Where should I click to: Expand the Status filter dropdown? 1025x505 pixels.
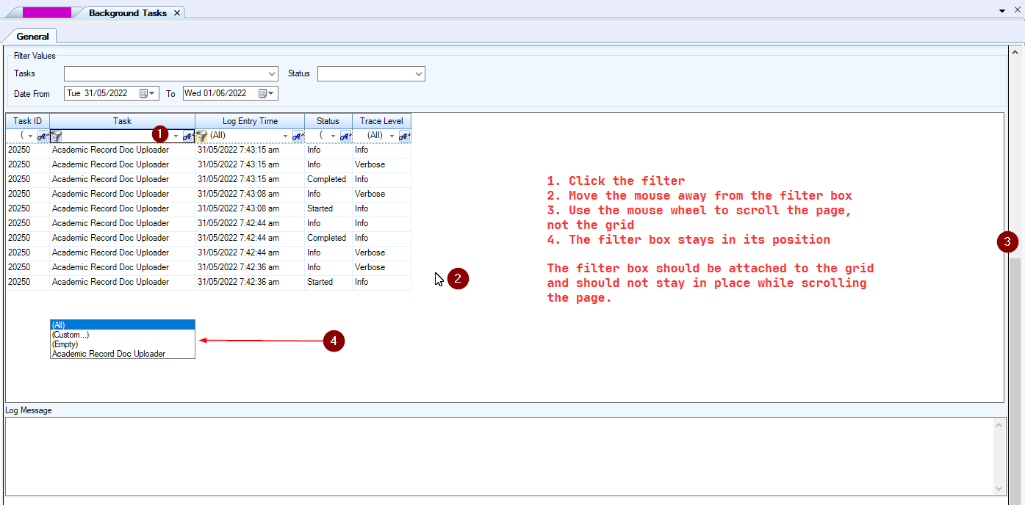click(419, 74)
